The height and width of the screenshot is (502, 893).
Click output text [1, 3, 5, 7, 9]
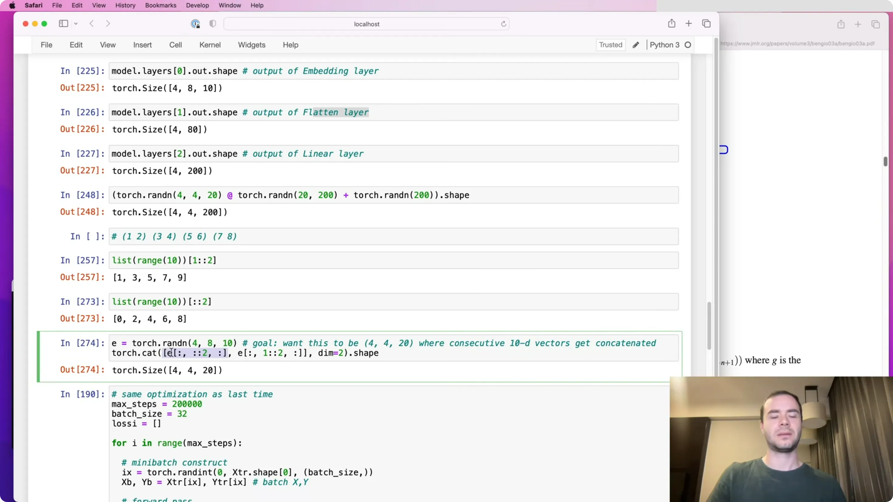tap(150, 277)
